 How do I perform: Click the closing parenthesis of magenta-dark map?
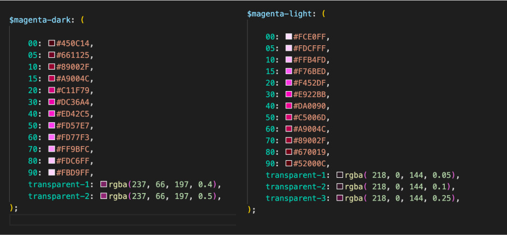click(11, 207)
